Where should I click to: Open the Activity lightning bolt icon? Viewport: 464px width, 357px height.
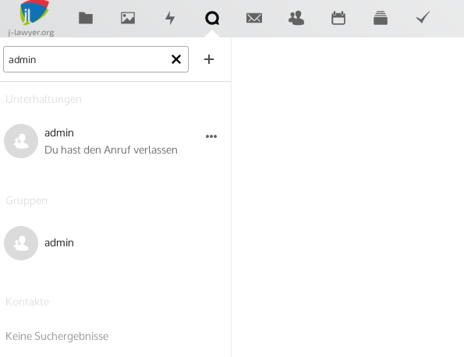[170, 18]
